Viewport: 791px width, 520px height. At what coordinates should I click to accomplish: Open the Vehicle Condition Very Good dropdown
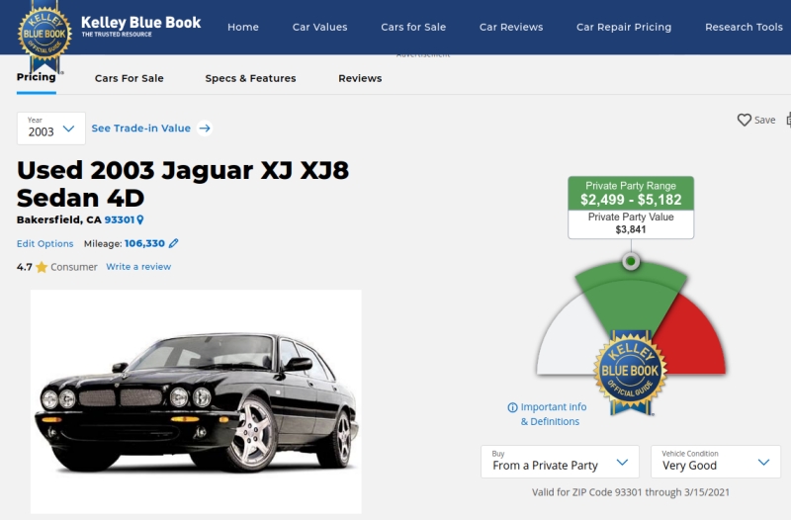715,462
